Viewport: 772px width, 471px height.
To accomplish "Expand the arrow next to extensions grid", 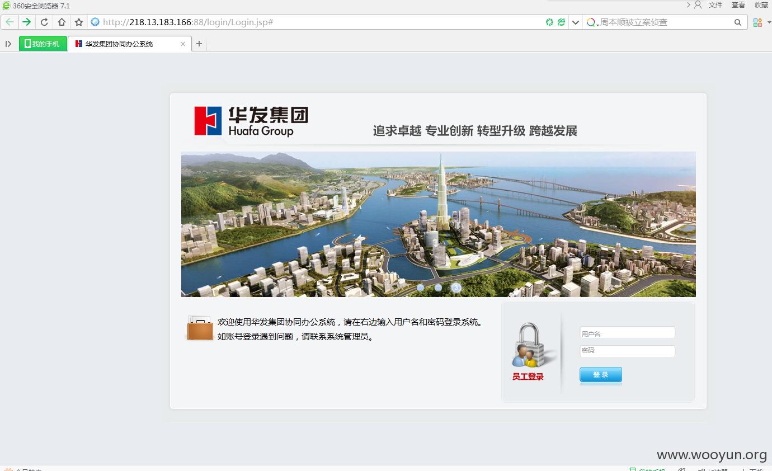I will pos(769,22).
